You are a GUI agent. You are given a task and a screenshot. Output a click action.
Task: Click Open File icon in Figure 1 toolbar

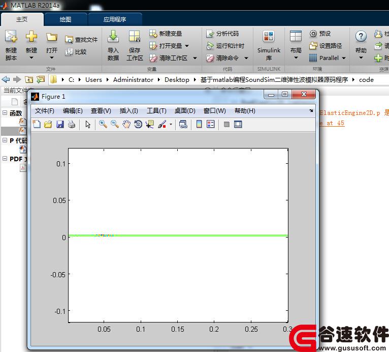click(48, 124)
